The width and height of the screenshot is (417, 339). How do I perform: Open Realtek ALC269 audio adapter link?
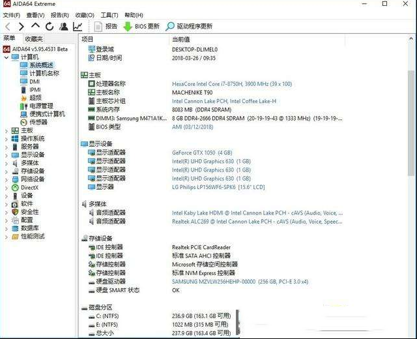[257, 222]
